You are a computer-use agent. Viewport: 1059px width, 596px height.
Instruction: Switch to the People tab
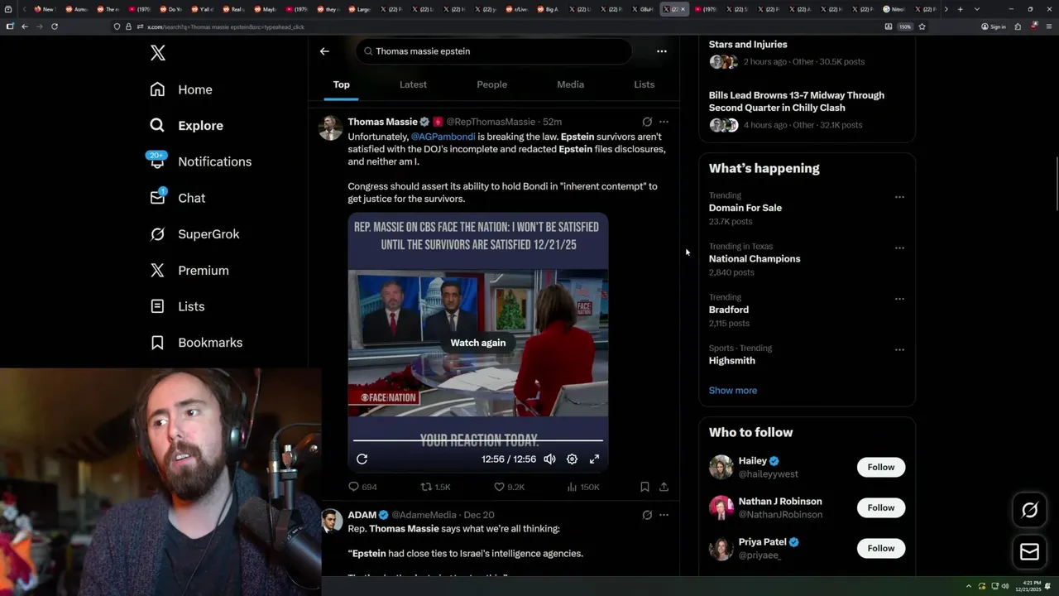click(x=491, y=84)
